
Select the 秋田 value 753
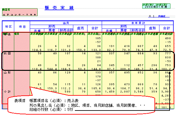168,65
